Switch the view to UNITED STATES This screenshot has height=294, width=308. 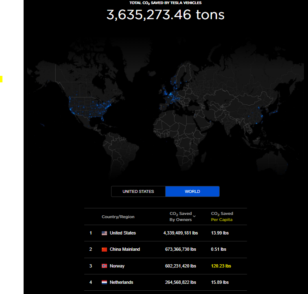click(x=138, y=192)
